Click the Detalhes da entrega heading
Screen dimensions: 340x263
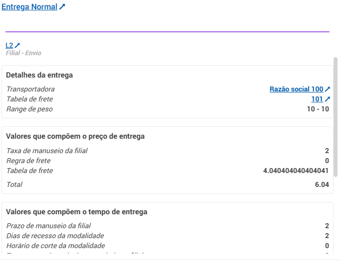click(x=39, y=76)
